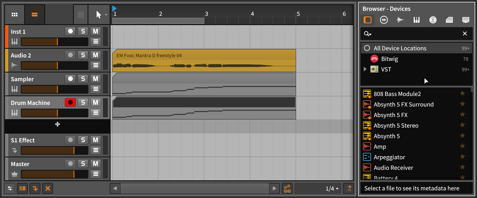The image size is (477, 198).
Task: Click the browser search field
Action: coord(416,34)
